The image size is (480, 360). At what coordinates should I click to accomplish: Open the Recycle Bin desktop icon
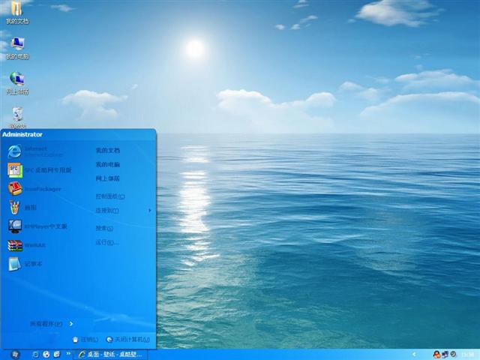point(17,118)
